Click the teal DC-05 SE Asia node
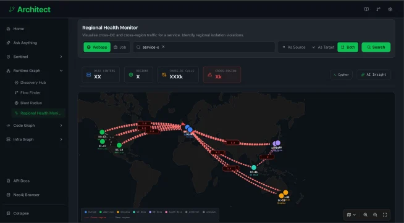Screen dimensions: 404x223 pyautogui.click(x=254, y=168)
